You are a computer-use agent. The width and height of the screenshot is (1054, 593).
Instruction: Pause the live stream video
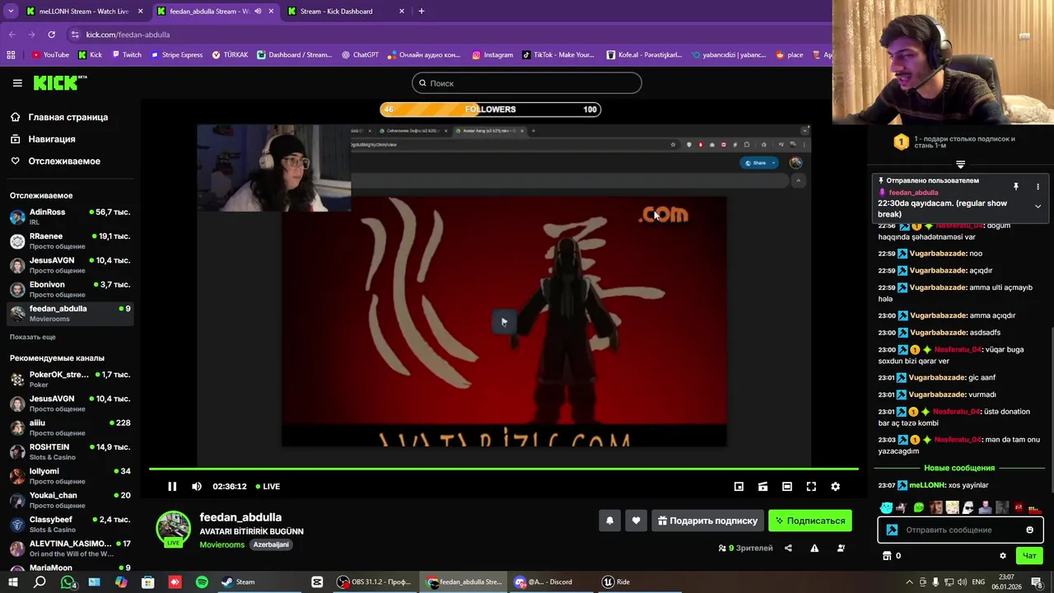click(x=172, y=487)
